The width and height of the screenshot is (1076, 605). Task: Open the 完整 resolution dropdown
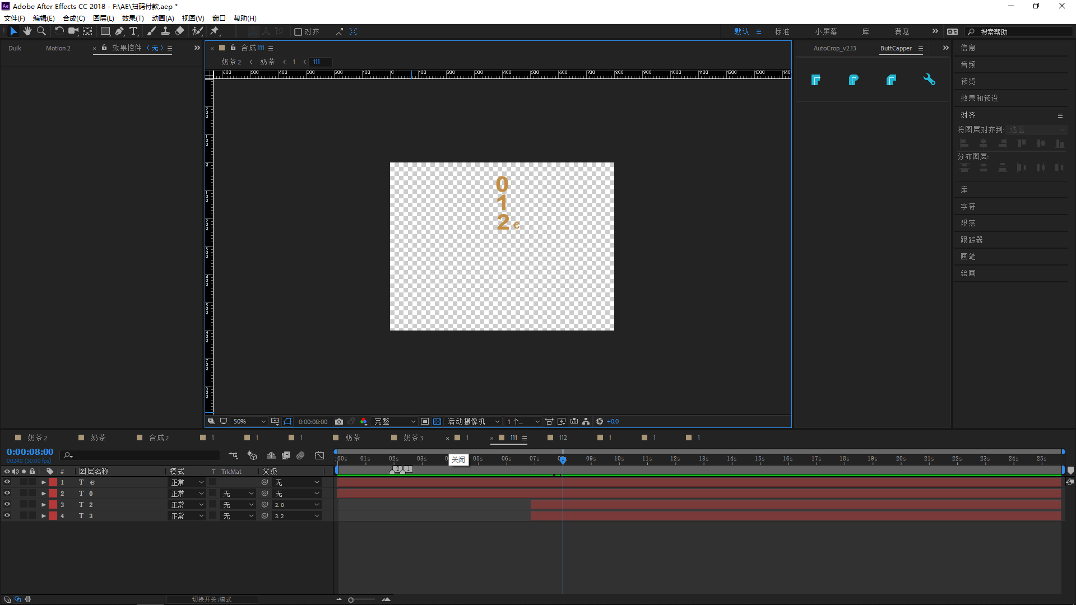(x=395, y=421)
